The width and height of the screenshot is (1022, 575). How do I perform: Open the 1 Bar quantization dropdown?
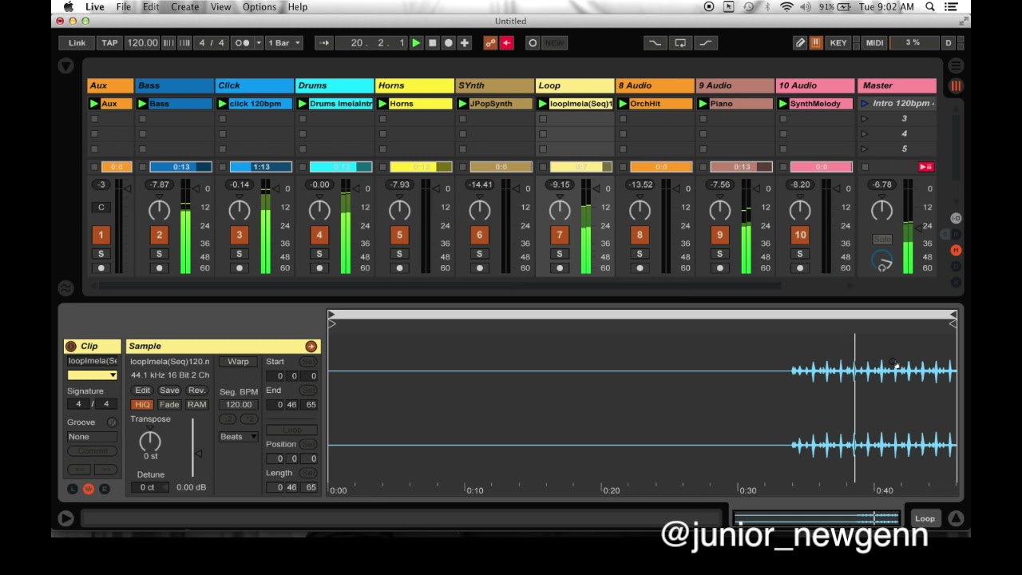click(284, 43)
